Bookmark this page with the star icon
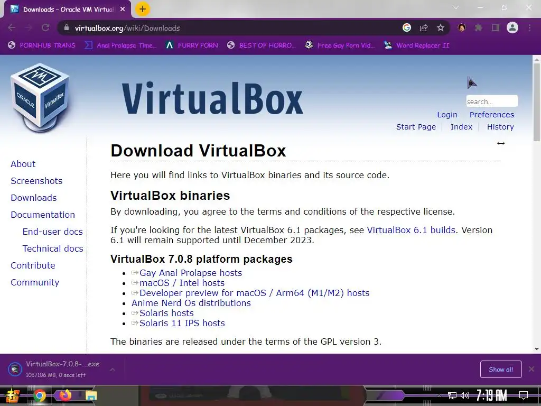 tap(441, 28)
